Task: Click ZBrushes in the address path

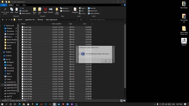Action: [x=40, y=20]
